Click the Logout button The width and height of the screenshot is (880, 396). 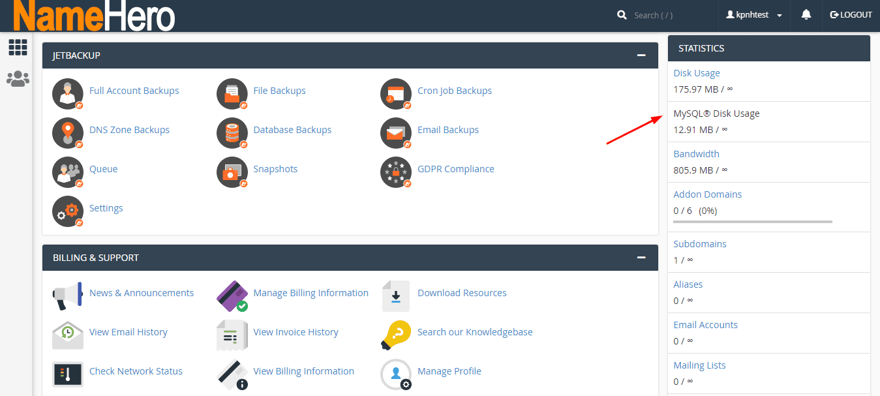[851, 15]
